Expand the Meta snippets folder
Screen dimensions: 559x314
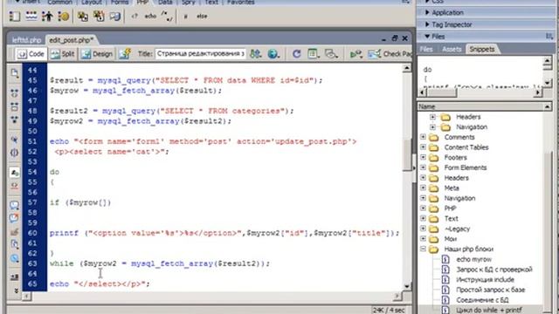pos(423,188)
